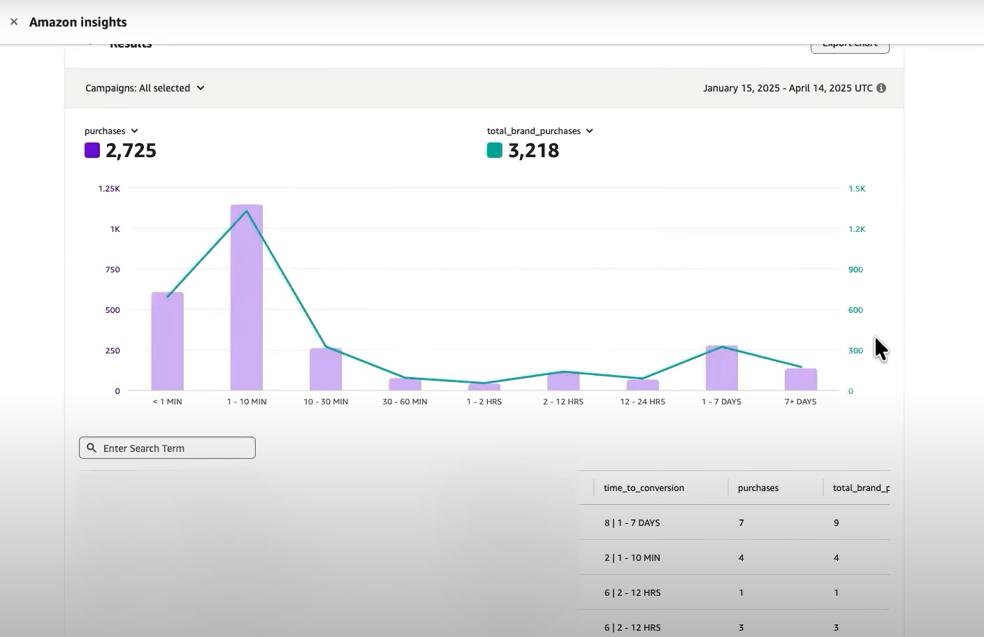
Task: Select the 1 - 10 MIN bar
Action: tap(247, 300)
